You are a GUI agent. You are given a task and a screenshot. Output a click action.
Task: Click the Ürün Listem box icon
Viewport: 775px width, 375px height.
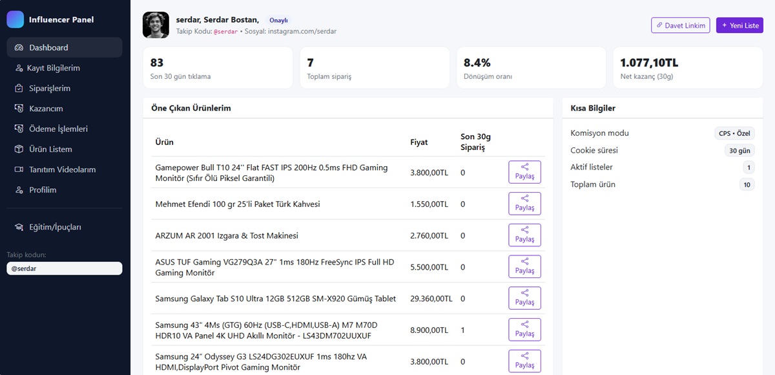19,149
